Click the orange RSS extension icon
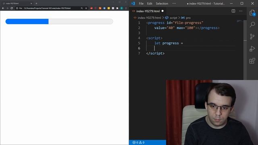This screenshot has width=258, height=145. [x=100, y=8]
